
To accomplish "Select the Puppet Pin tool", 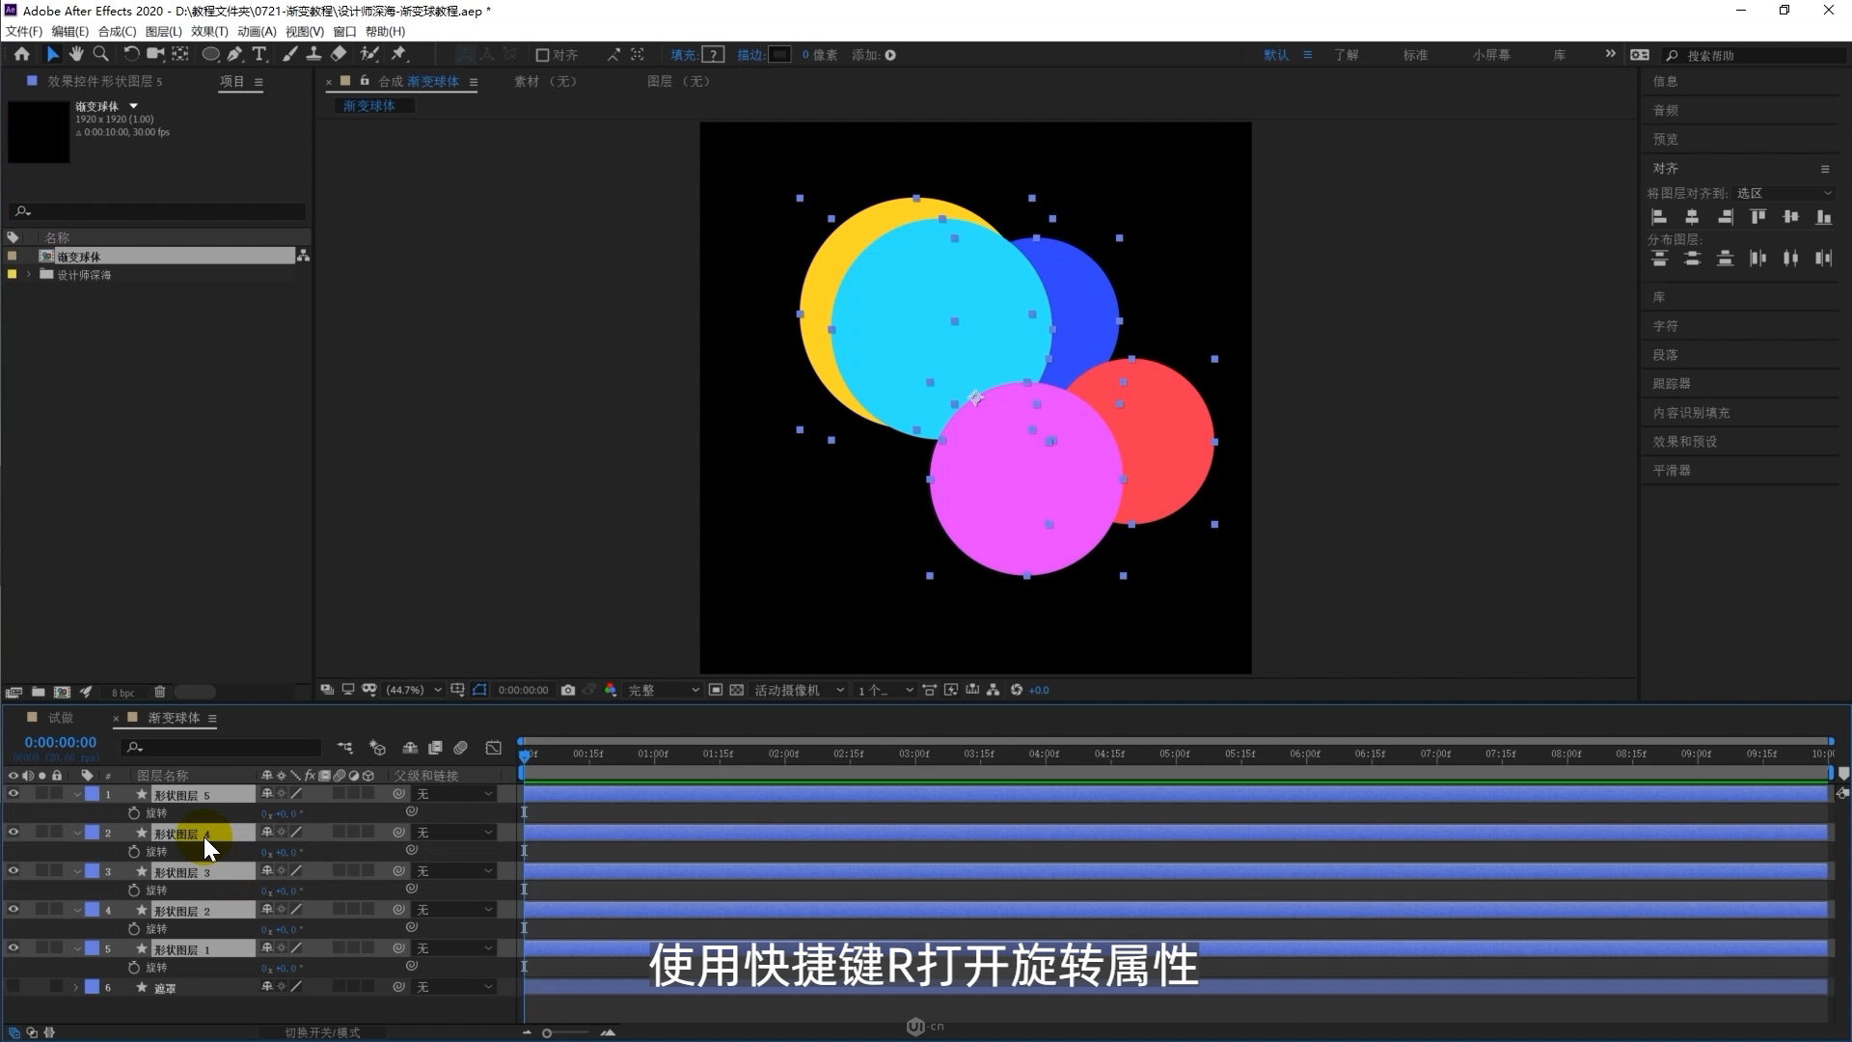I will click(398, 55).
